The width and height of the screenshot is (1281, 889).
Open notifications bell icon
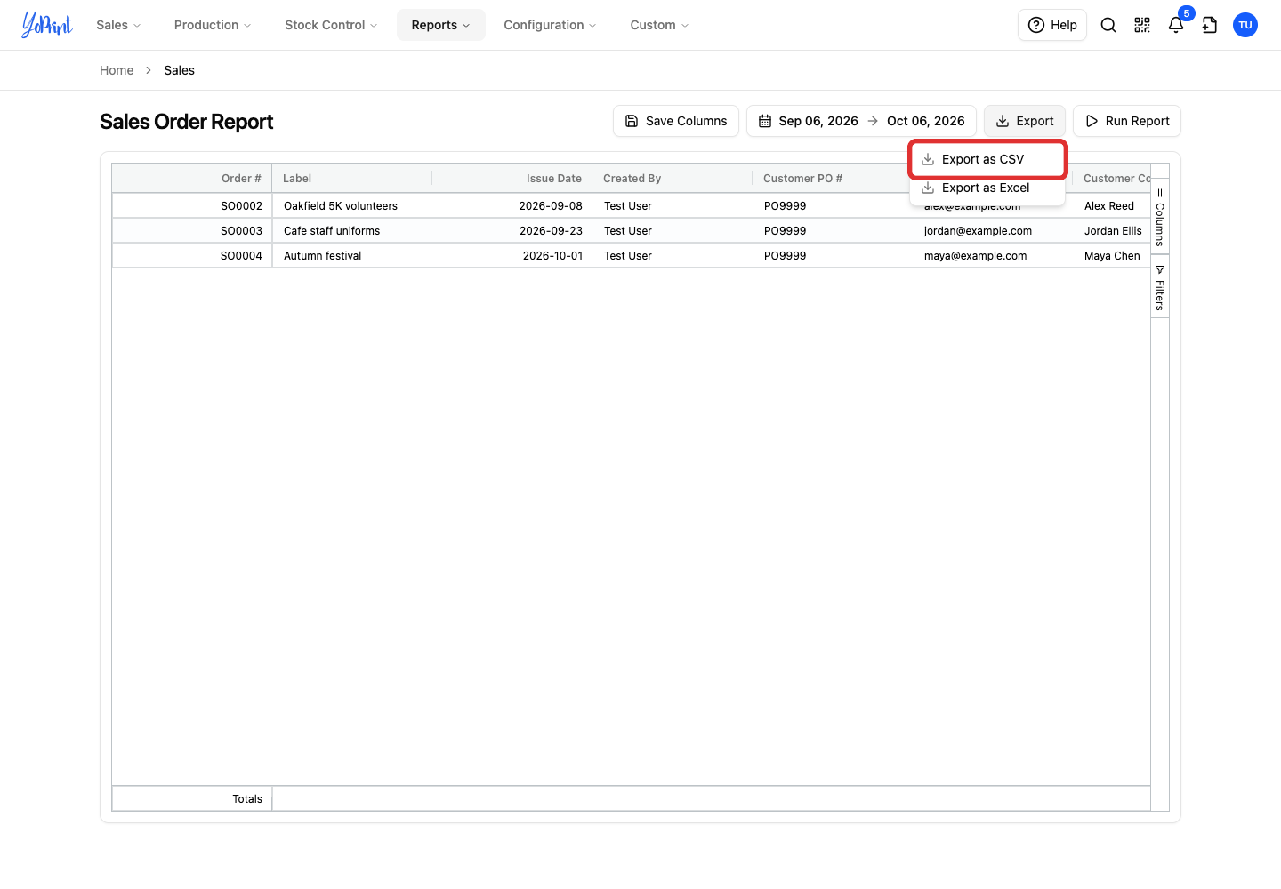1176,25
